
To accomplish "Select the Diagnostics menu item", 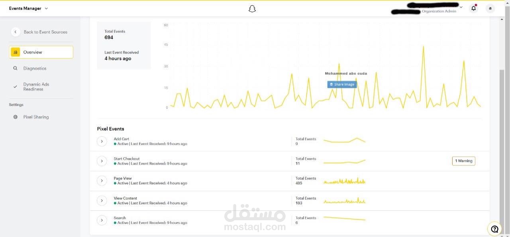I will click(x=35, y=68).
